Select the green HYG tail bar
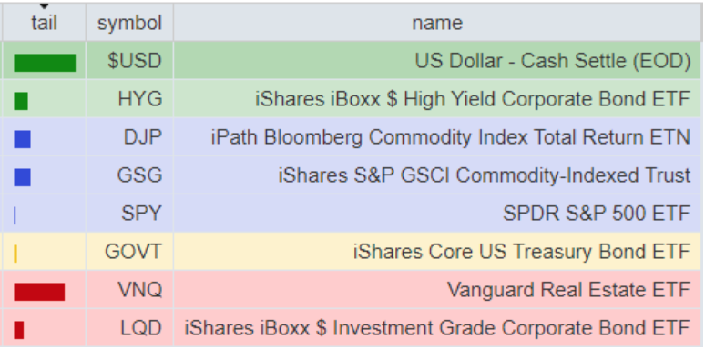This screenshot has width=705, height=349. 21,101
